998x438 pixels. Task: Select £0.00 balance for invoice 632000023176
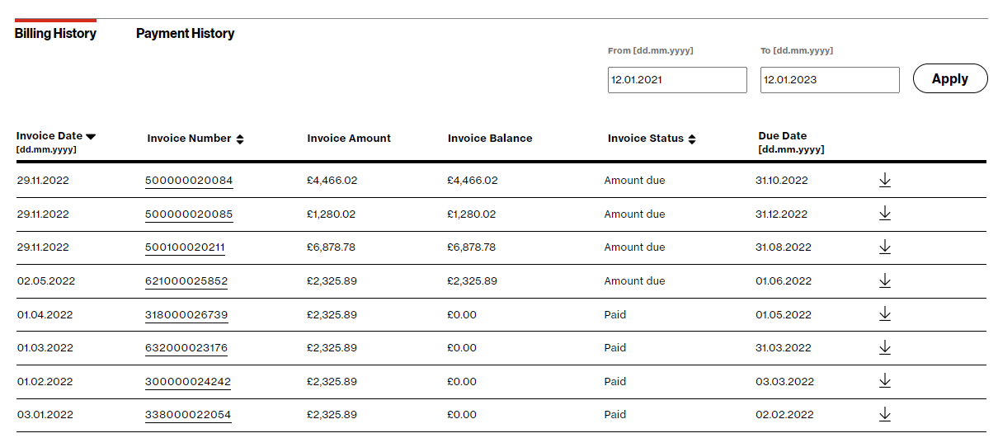coord(462,348)
